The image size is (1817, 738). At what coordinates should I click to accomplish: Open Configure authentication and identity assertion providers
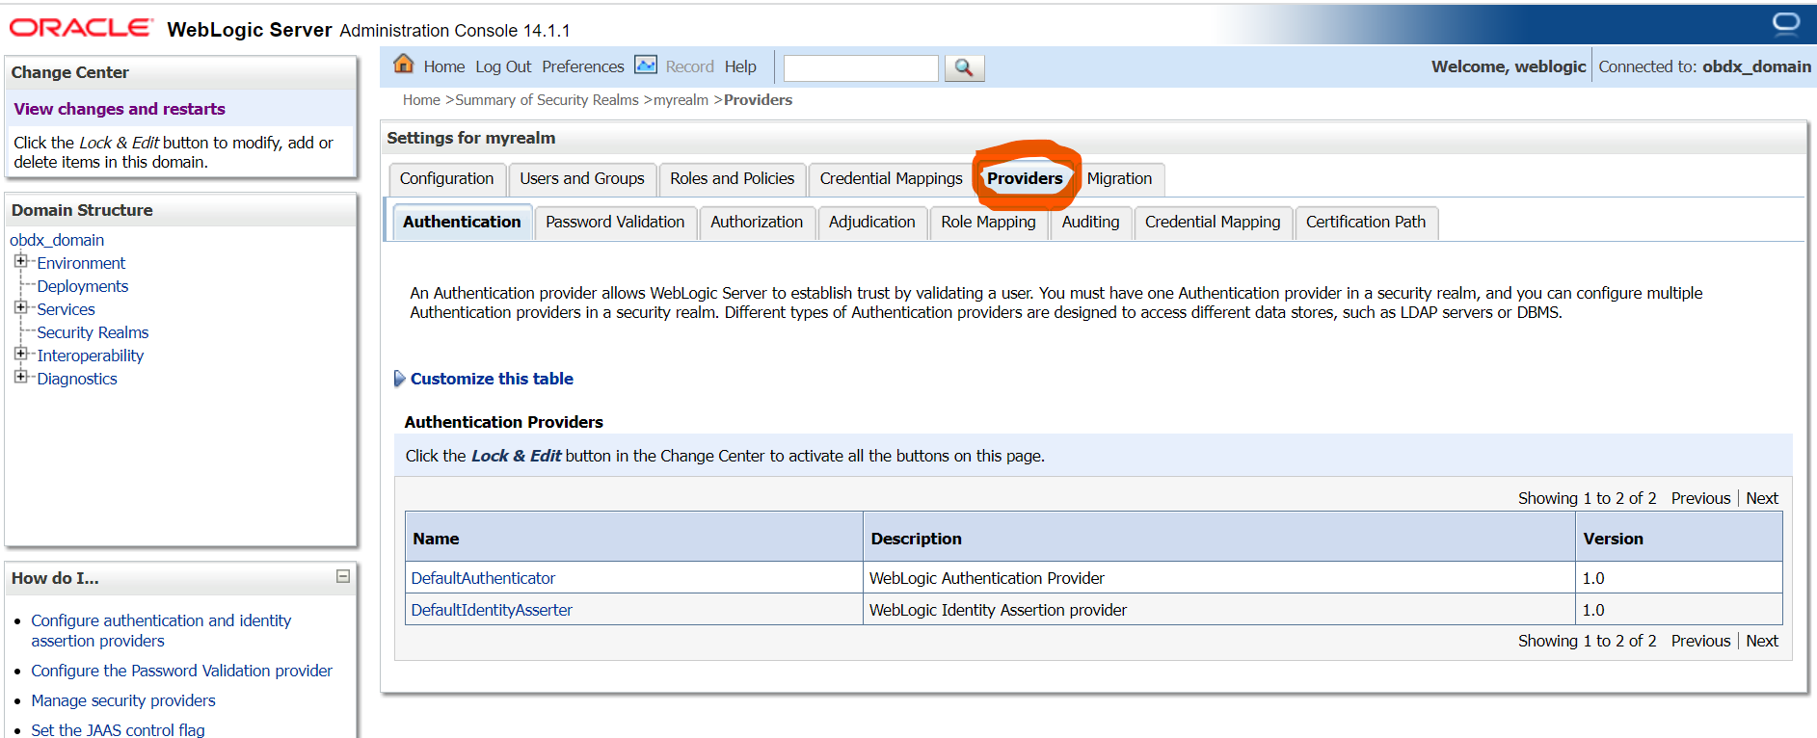161,630
